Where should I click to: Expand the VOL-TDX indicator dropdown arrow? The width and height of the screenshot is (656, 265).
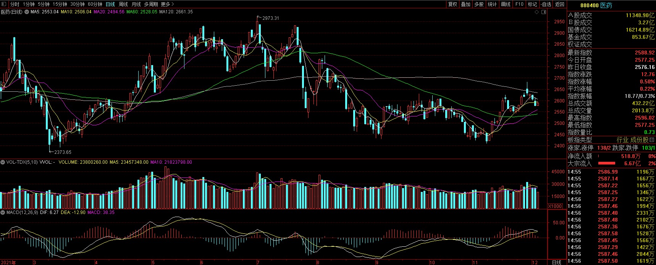(x=3, y=162)
